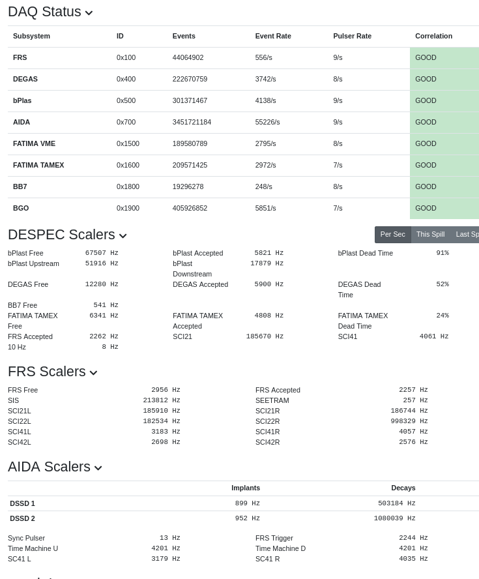Click the Implants column header
The width and height of the screenshot is (479, 579).
pyautogui.click(x=245, y=488)
